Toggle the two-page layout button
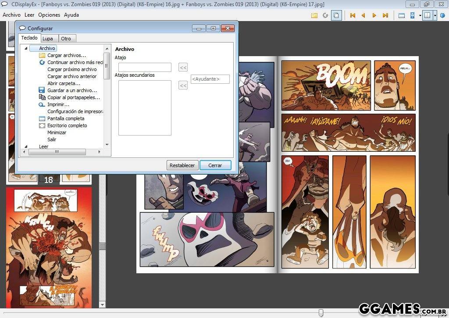 [x=428, y=15]
